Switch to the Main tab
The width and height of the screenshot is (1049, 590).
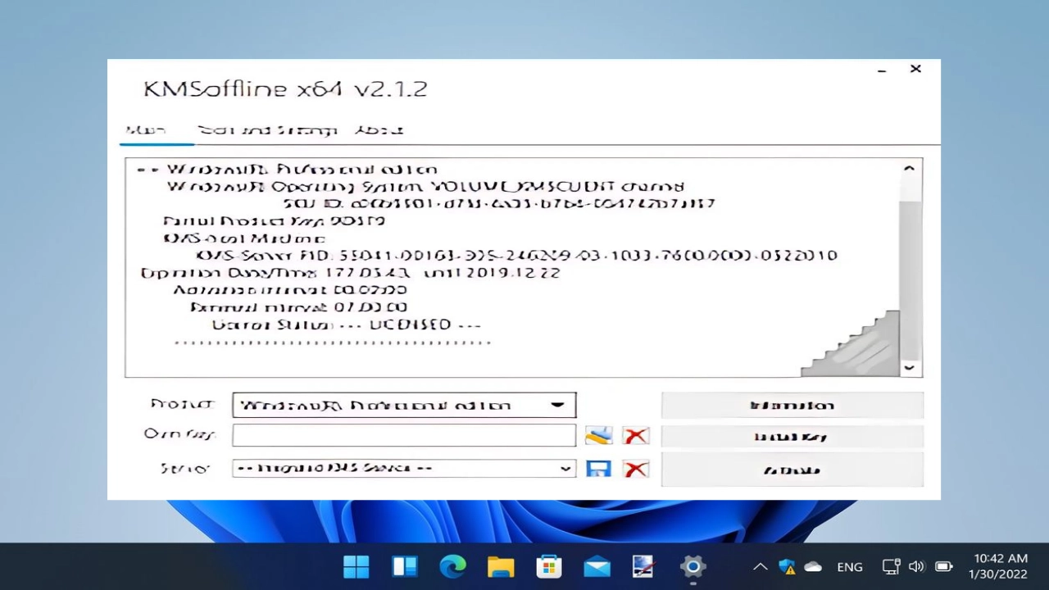point(146,129)
